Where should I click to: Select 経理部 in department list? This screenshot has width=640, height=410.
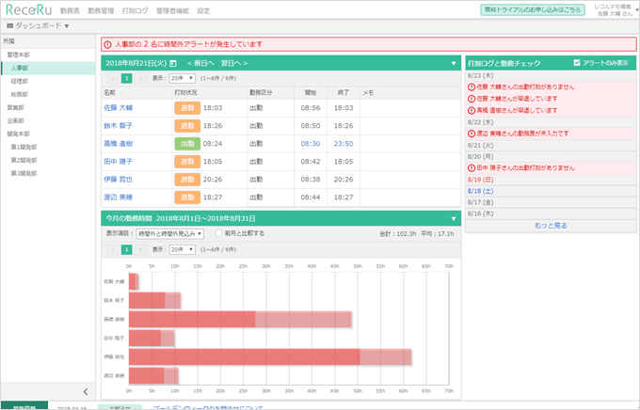click(x=20, y=82)
